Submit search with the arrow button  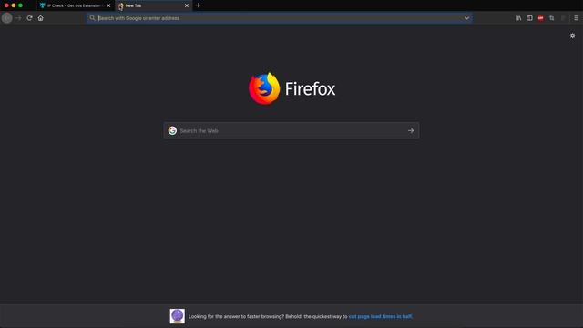pos(411,130)
